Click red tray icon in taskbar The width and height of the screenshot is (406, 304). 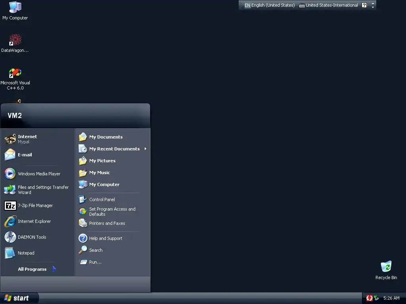pyautogui.click(x=370, y=298)
